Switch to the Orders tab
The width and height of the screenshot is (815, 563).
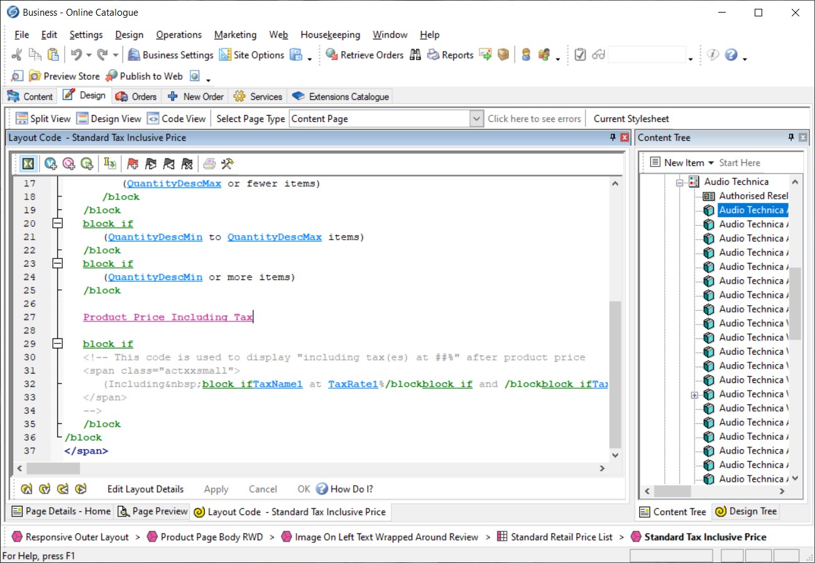tap(137, 96)
